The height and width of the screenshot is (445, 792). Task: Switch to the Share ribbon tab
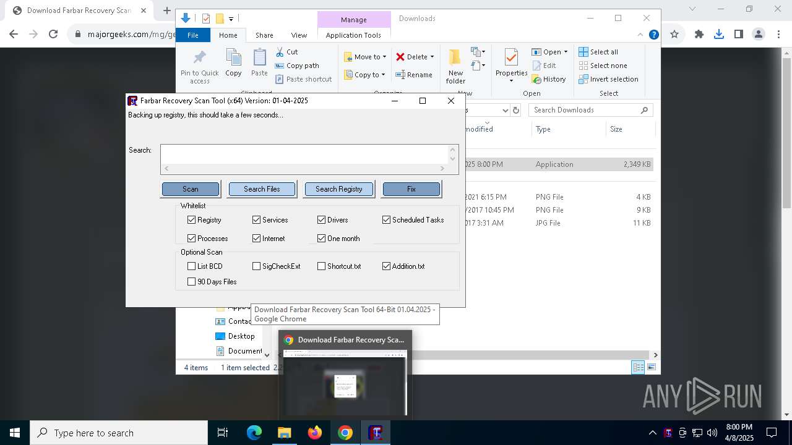pyautogui.click(x=264, y=35)
